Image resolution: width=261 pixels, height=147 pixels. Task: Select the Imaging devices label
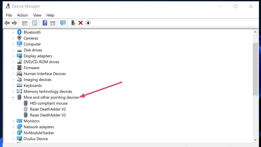coord(37,80)
